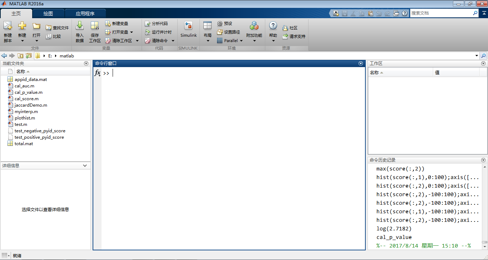
Task: Expand the 清除命令 dropdown arrow
Action: point(173,41)
